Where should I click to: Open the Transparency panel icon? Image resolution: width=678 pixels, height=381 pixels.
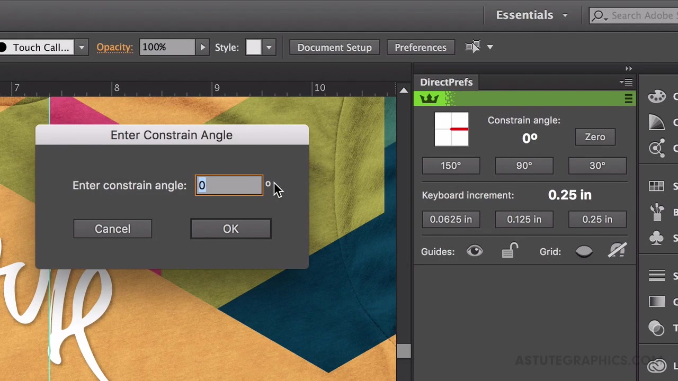click(657, 328)
